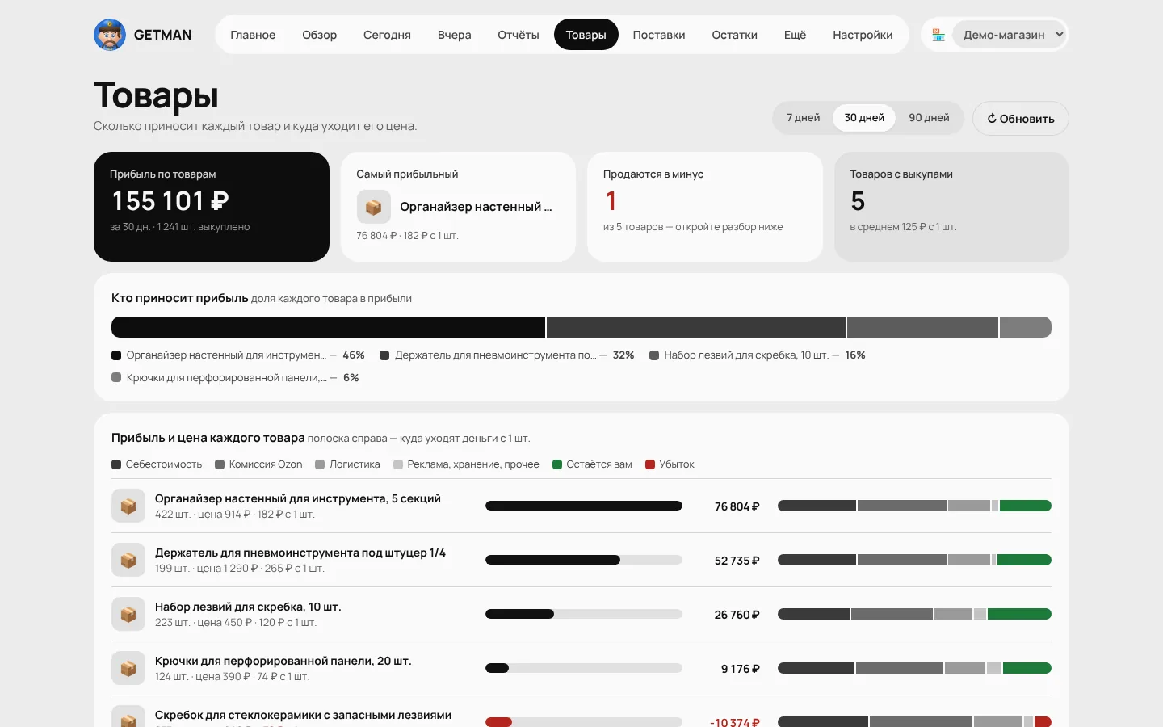This screenshot has width=1163, height=727.
Task: Click the profit value 26 760 ₽
Action: click(x=737, y=615)
